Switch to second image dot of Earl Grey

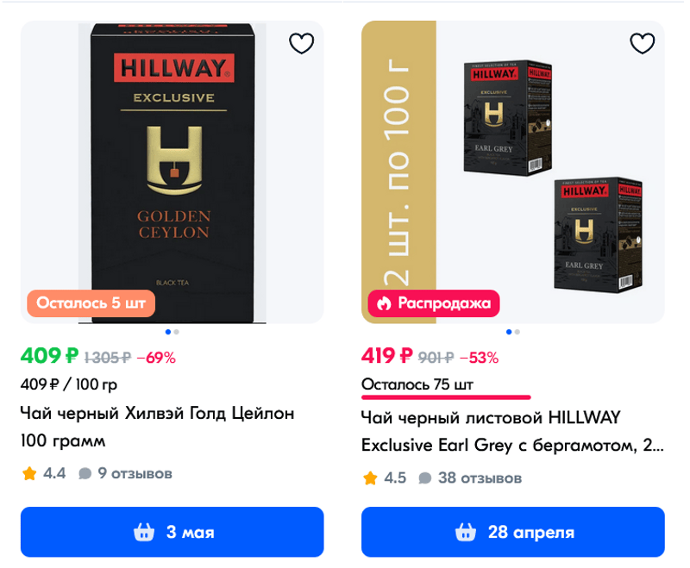(517, 332)
